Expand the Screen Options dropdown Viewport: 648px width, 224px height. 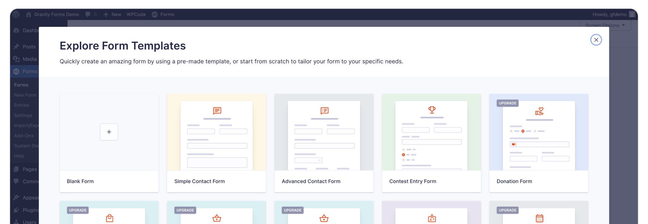[605, 25]
